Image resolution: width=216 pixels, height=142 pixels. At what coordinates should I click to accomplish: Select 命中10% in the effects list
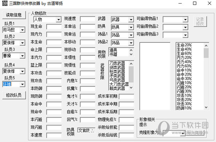pos(184,70)
